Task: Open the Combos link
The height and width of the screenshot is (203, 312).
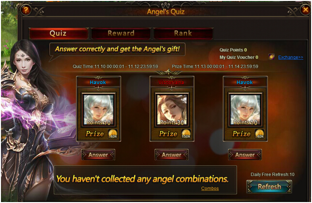Action: point(210,188)
